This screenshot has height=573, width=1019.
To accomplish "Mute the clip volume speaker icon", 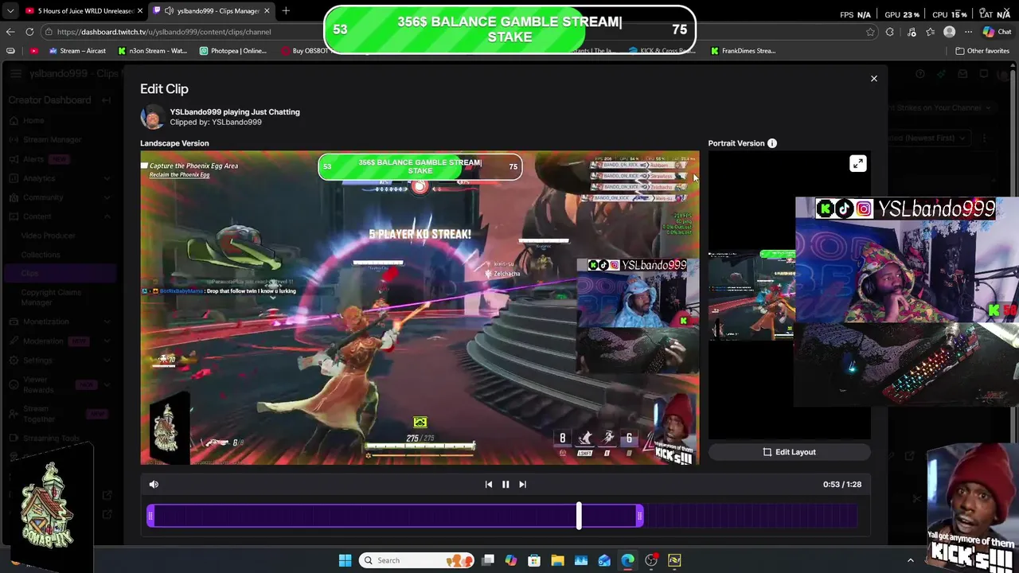I will click(154, 484).
